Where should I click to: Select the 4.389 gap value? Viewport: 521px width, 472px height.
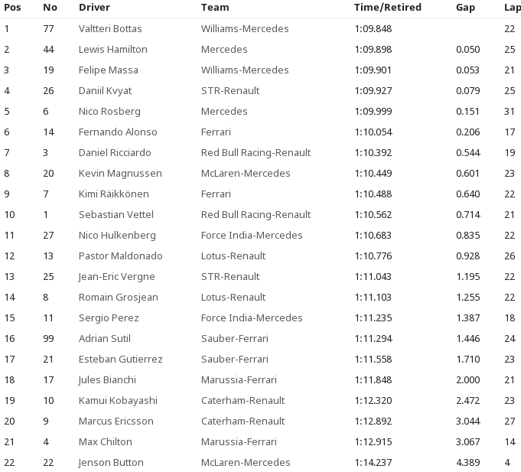coord(467,462)
